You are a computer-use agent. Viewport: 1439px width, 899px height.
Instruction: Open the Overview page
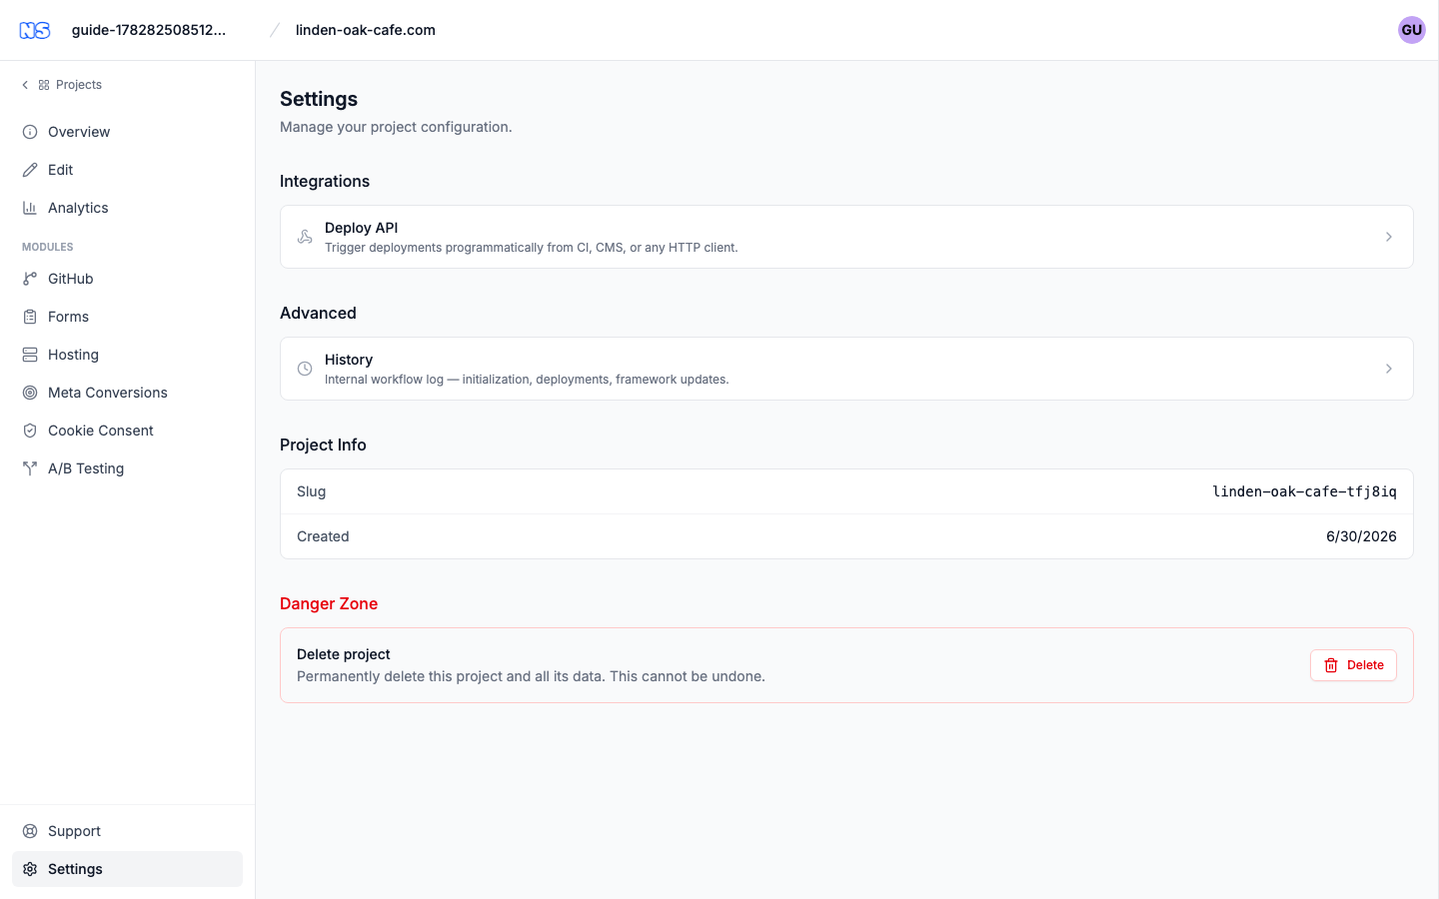click(127, 132)
